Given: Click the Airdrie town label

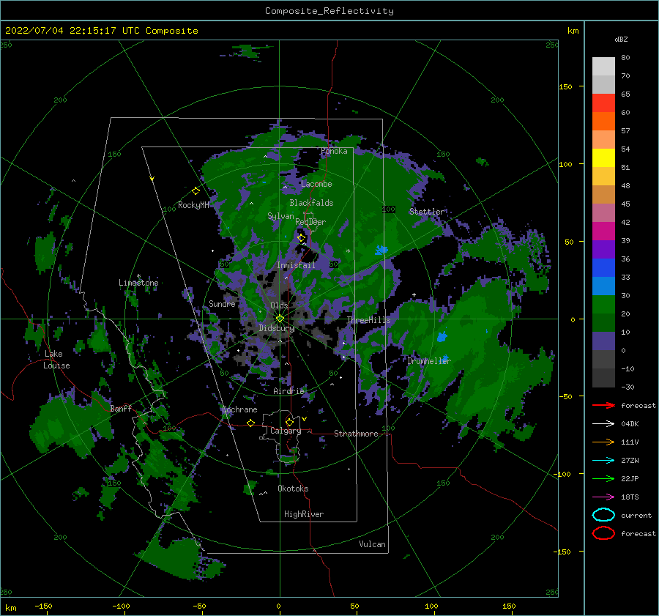Looking at the screenshot, I should click(x=288, y=391).
